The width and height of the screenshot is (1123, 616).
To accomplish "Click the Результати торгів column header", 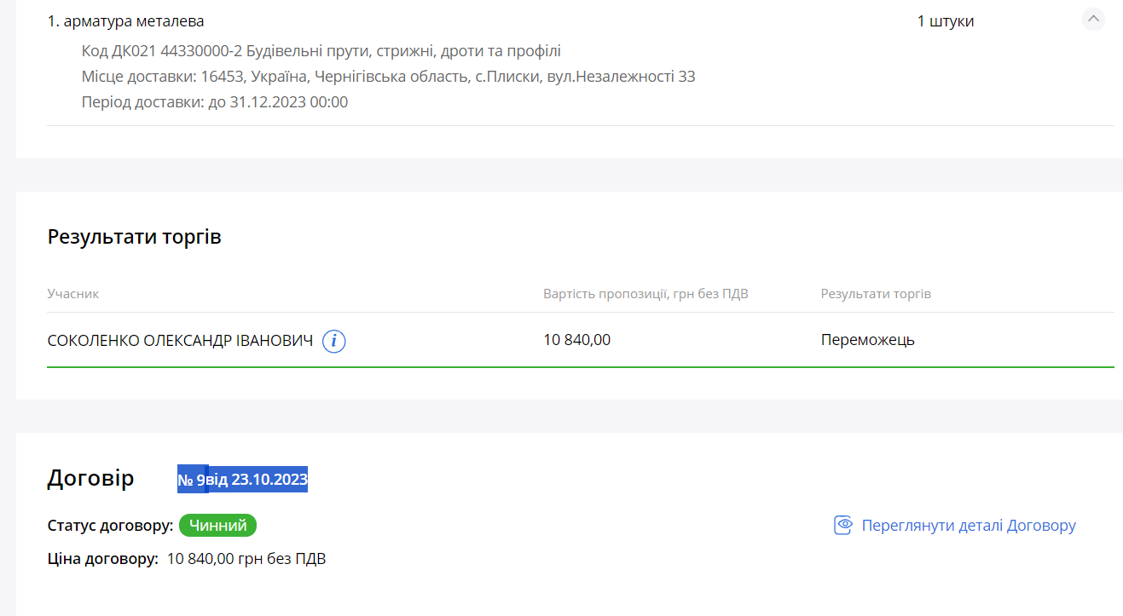I will pyautogui.click(x=876, y=294).
